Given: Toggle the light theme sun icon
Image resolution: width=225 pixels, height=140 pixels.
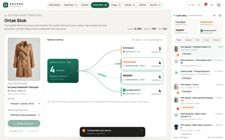Looking at the screenshot, I should [x=211, y=5].
